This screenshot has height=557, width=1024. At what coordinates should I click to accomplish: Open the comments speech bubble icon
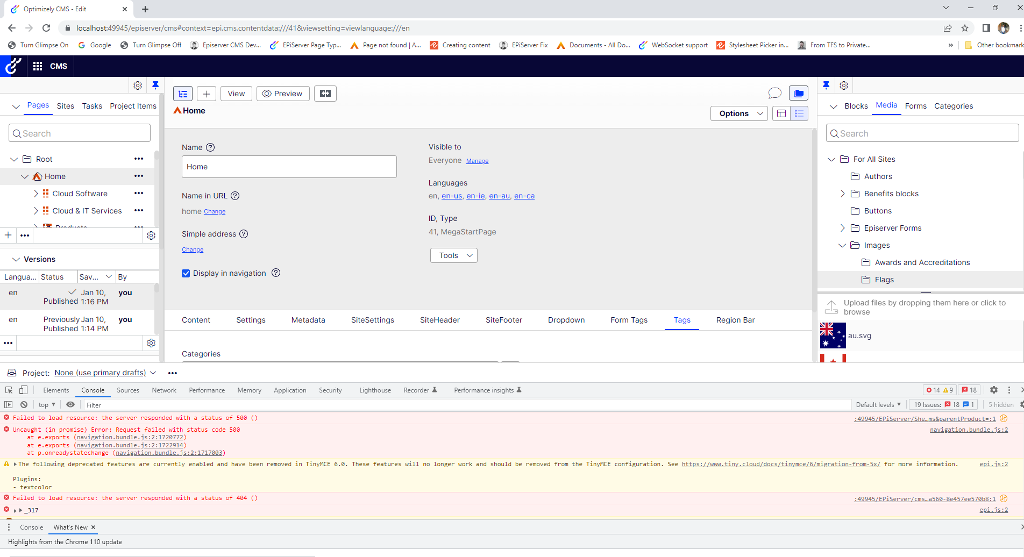(x=774, y=94)
